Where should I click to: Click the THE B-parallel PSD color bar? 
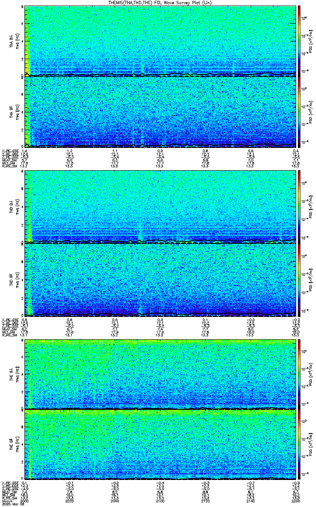(x=299, y=444)
